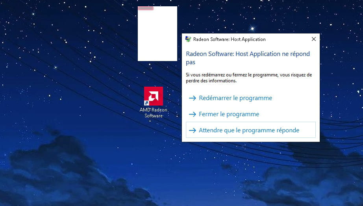This screenshot has width=363, height=206.
Task: Click Redémarrer le programme option
Action: coord(251,98)
